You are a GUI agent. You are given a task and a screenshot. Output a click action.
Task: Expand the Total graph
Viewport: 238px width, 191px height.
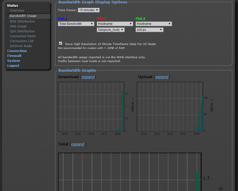(78, 144)
